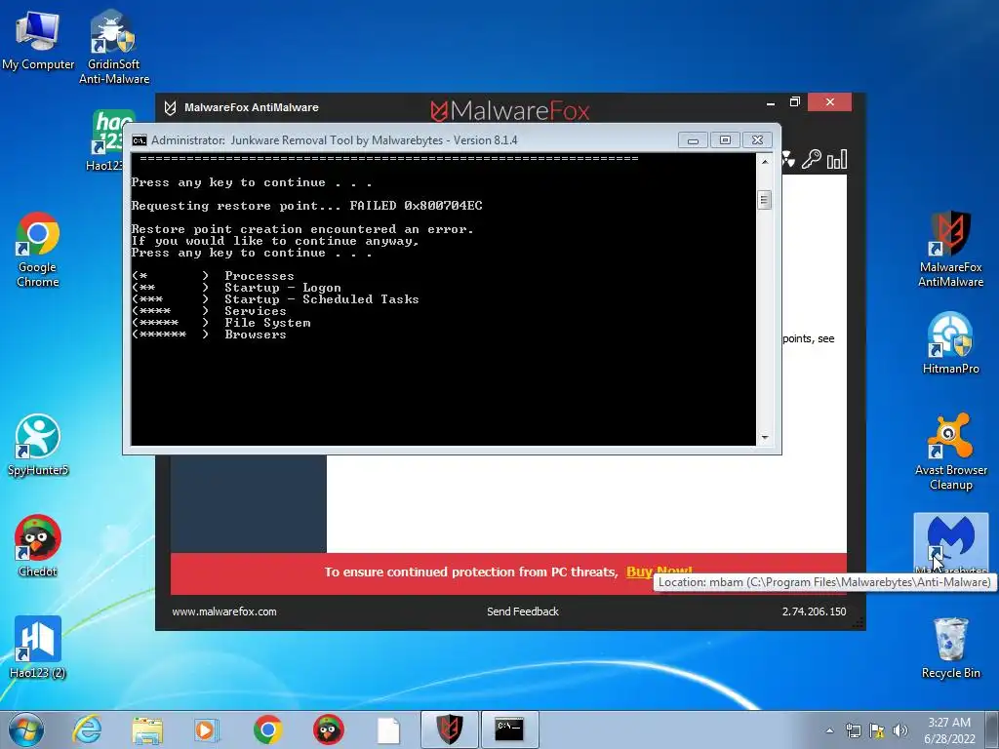999x749 pixels.
Task: Open network tray icon
Action: pos(853,730)
